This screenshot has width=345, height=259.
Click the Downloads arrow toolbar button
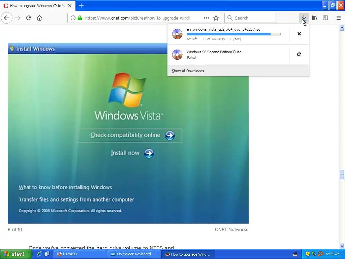pos(304,18)
